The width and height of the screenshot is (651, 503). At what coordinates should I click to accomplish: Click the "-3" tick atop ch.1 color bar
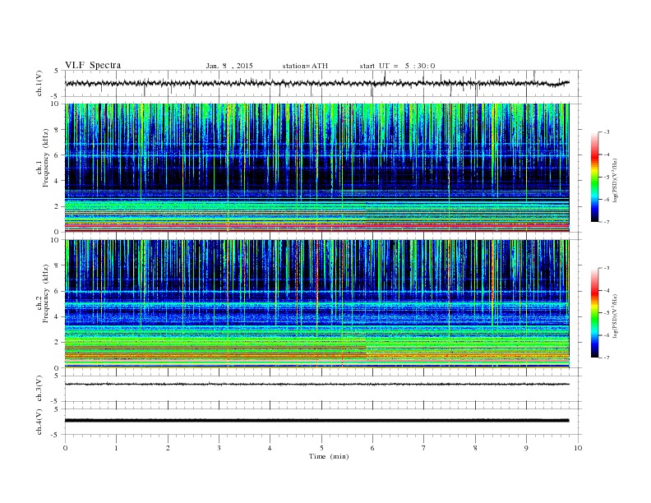607,132
